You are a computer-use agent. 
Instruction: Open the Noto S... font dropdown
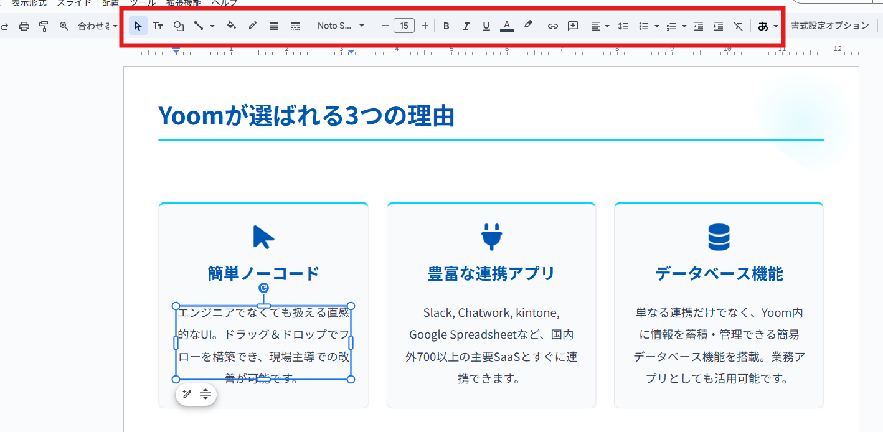point(341,26)
